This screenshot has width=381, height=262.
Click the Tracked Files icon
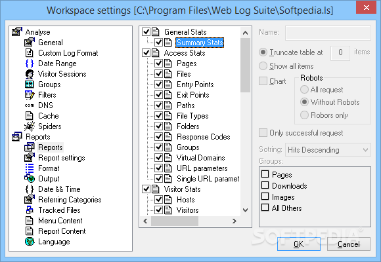30,210
